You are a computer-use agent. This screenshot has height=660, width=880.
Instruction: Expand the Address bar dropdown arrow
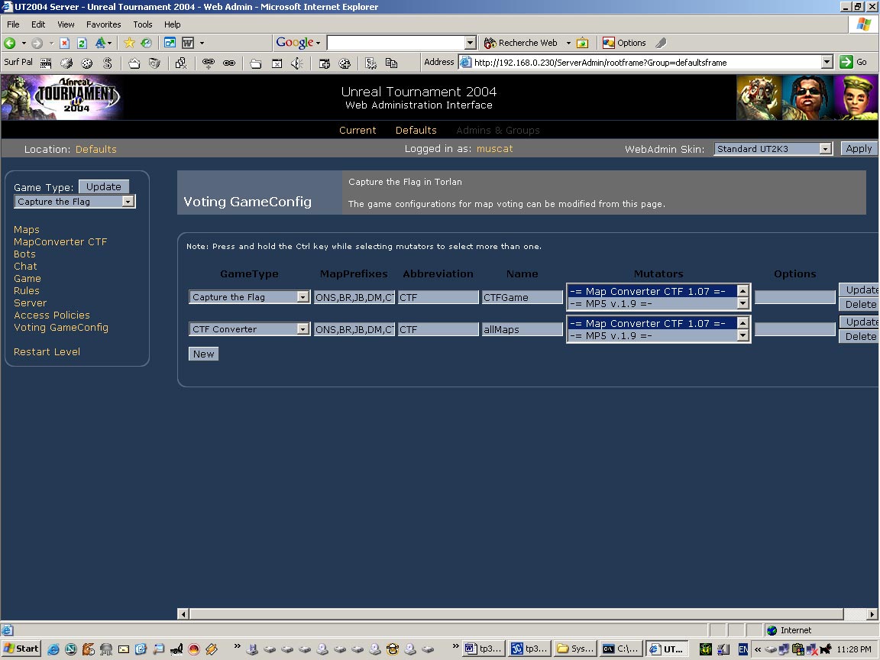tap(827, 63)
